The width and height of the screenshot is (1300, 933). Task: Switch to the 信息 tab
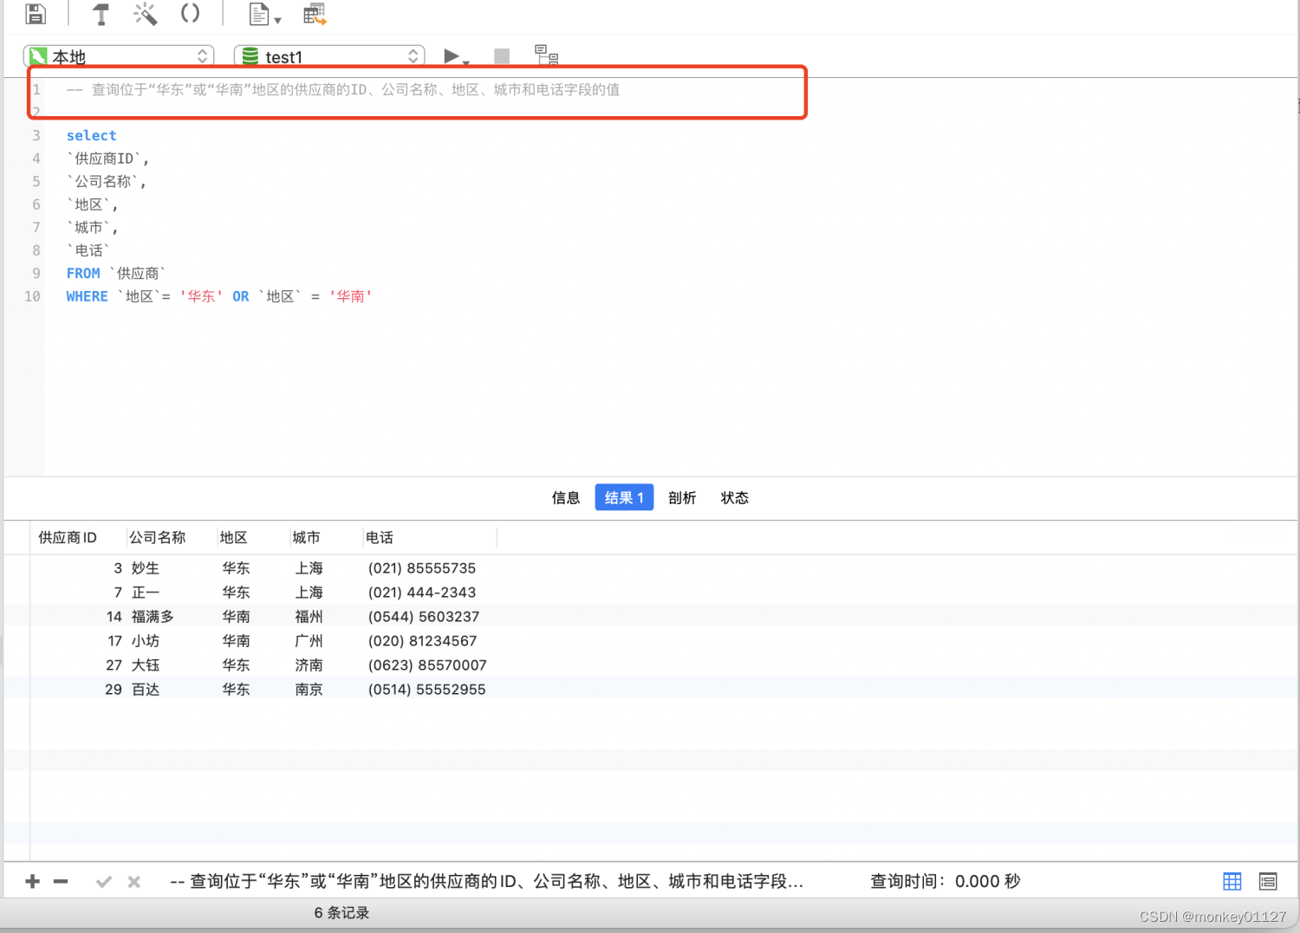(566, 497)
